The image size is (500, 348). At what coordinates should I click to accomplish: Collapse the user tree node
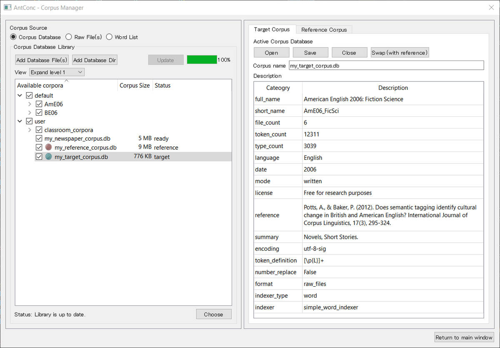pos(20,121)
